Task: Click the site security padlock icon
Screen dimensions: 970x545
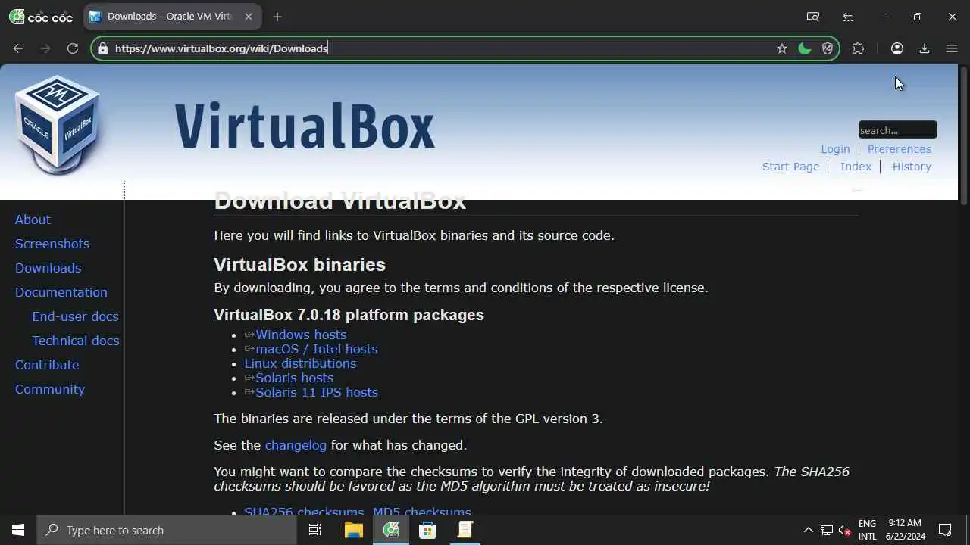Action: click(102, 48)
